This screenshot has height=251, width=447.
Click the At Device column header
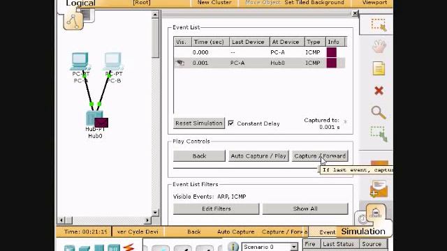[287, 42]
